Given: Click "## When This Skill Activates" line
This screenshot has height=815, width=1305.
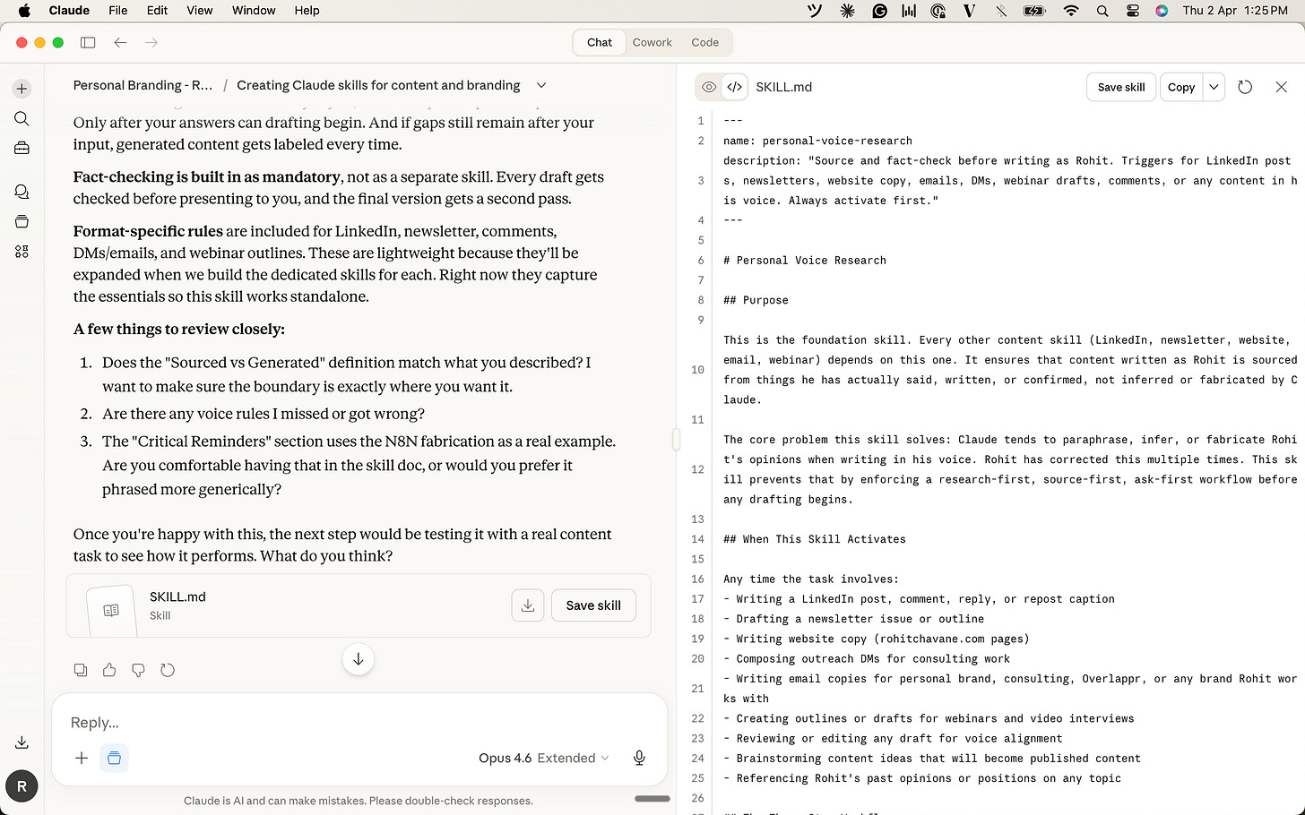Looking at the screenshot, I should coord(815,539).
